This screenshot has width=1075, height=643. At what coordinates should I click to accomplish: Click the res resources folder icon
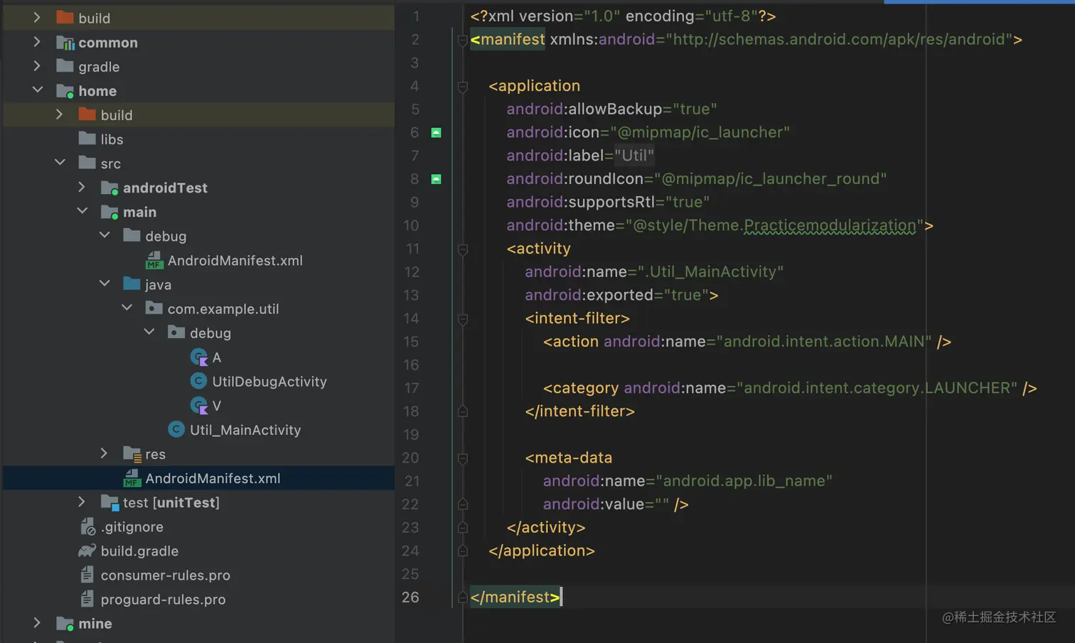(132, 454)
